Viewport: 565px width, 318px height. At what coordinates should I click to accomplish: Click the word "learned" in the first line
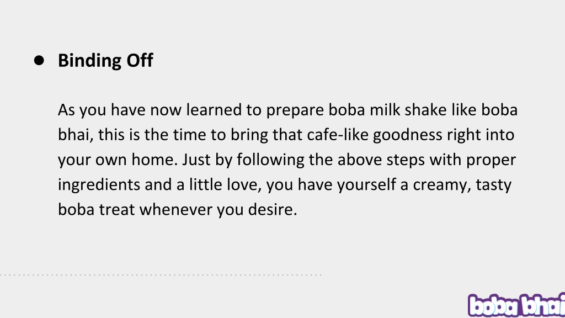tap(214, 110)
